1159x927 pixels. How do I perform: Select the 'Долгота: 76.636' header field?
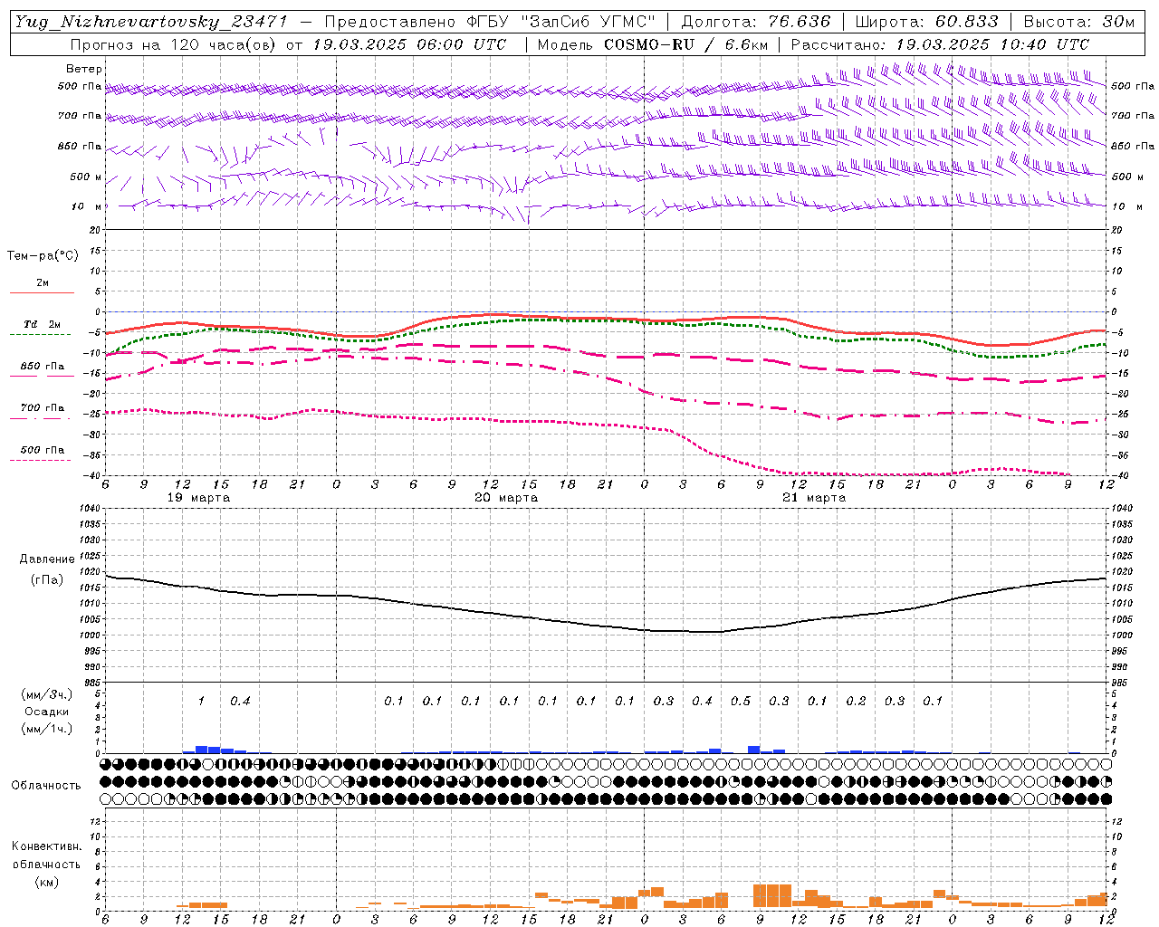(756, 22)
